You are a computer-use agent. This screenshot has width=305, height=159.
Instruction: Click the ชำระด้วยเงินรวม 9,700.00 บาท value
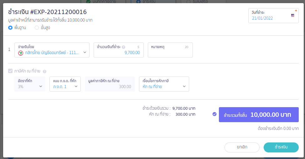tap(184, 108)
